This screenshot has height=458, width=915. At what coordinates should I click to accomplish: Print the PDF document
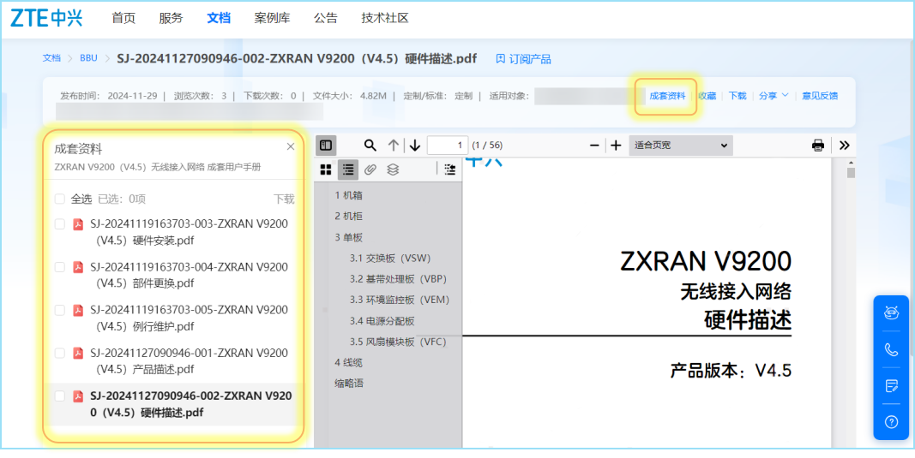[818, 145]
